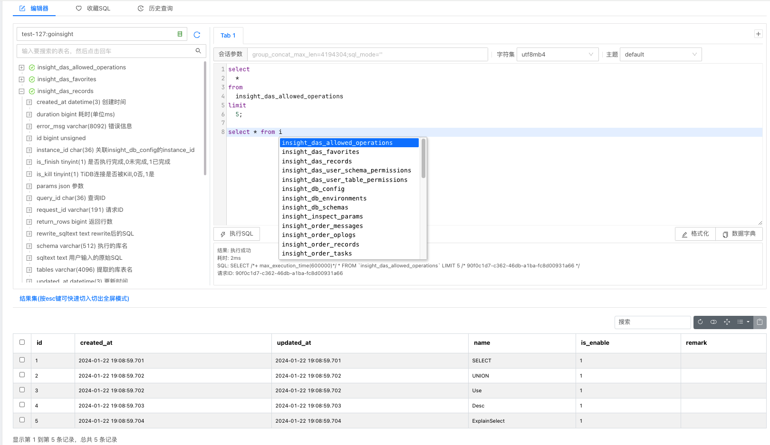Click column icon beside is_kill tinyint(1)
Image resolution: width=770 pixels, height=445 pixels.
pos(29,174)
